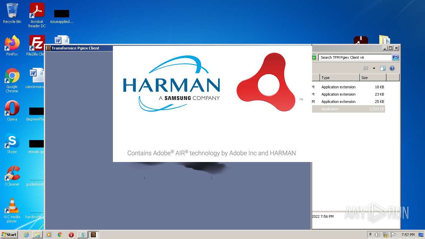
Task: Click green refresh arrow beside search box
Action: [314, 57]
